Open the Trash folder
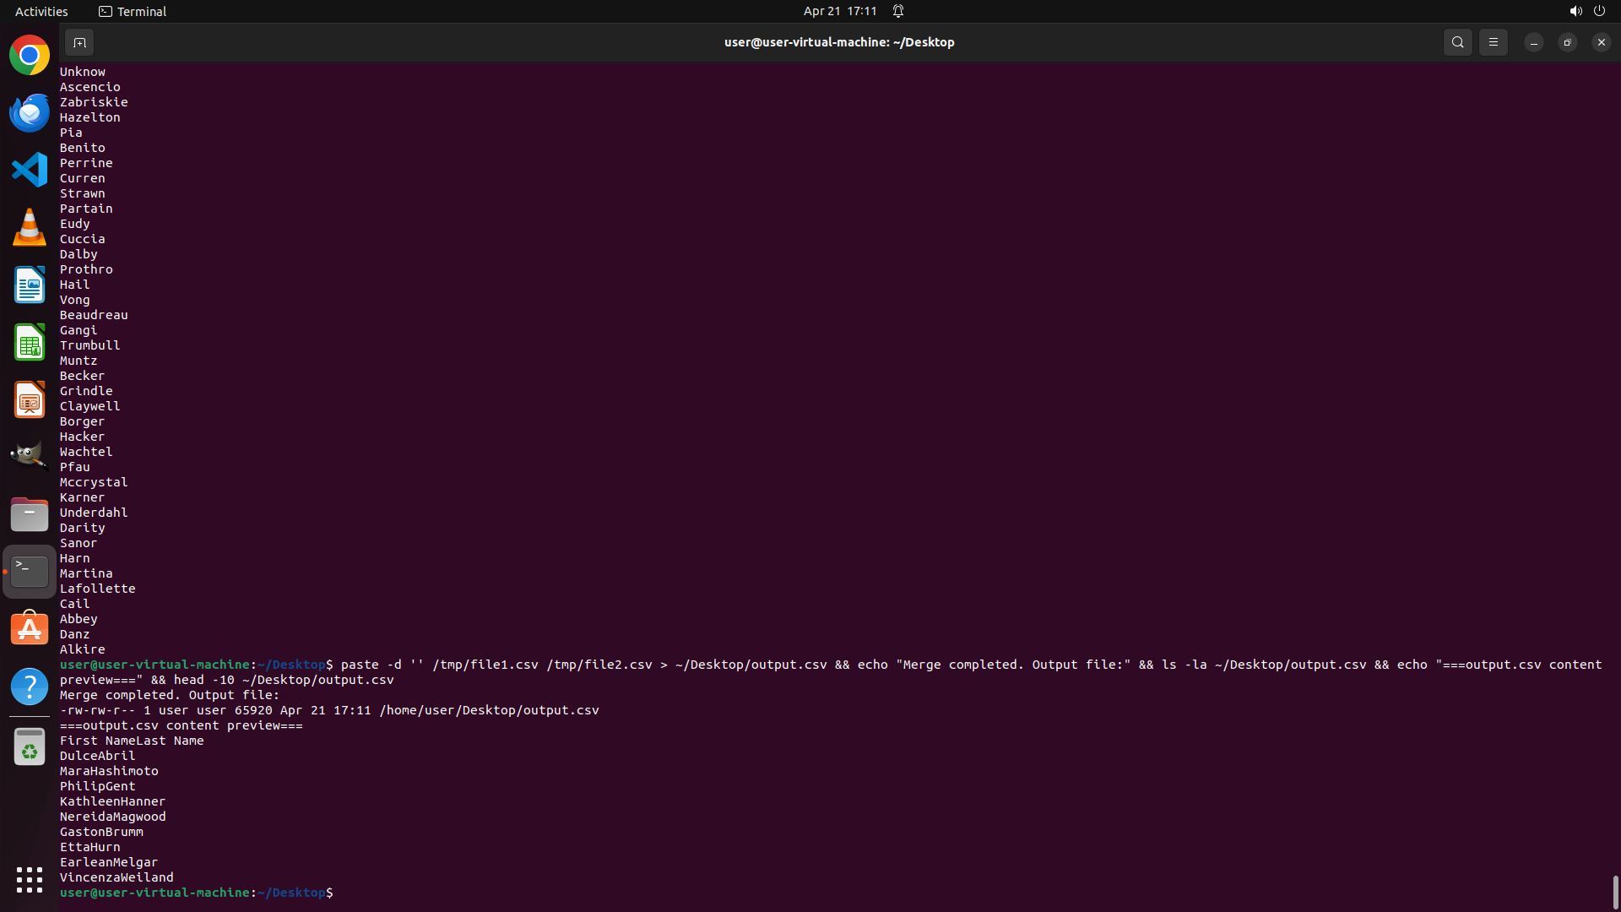 pos(30,747)
